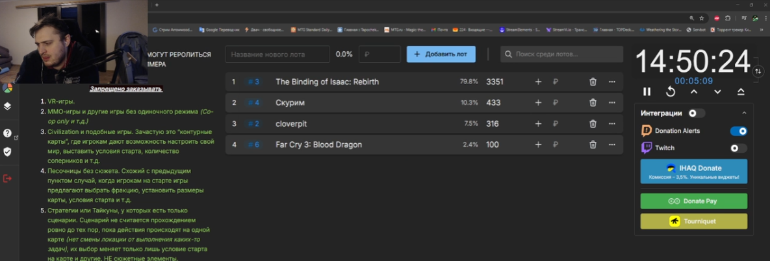Click the #2 badge on the cloverpit row
Screen dimensions: 770x261
click(x=253, y=124)
